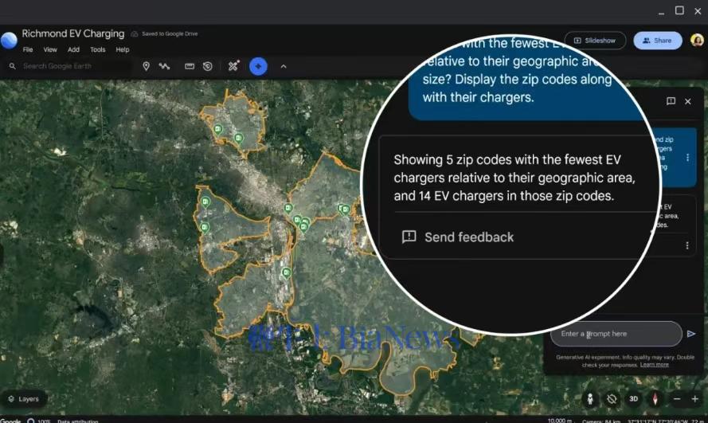The image size is (708, 423).
Task: Open the three-dot menu on response message
Action: (x=687, y=245)
